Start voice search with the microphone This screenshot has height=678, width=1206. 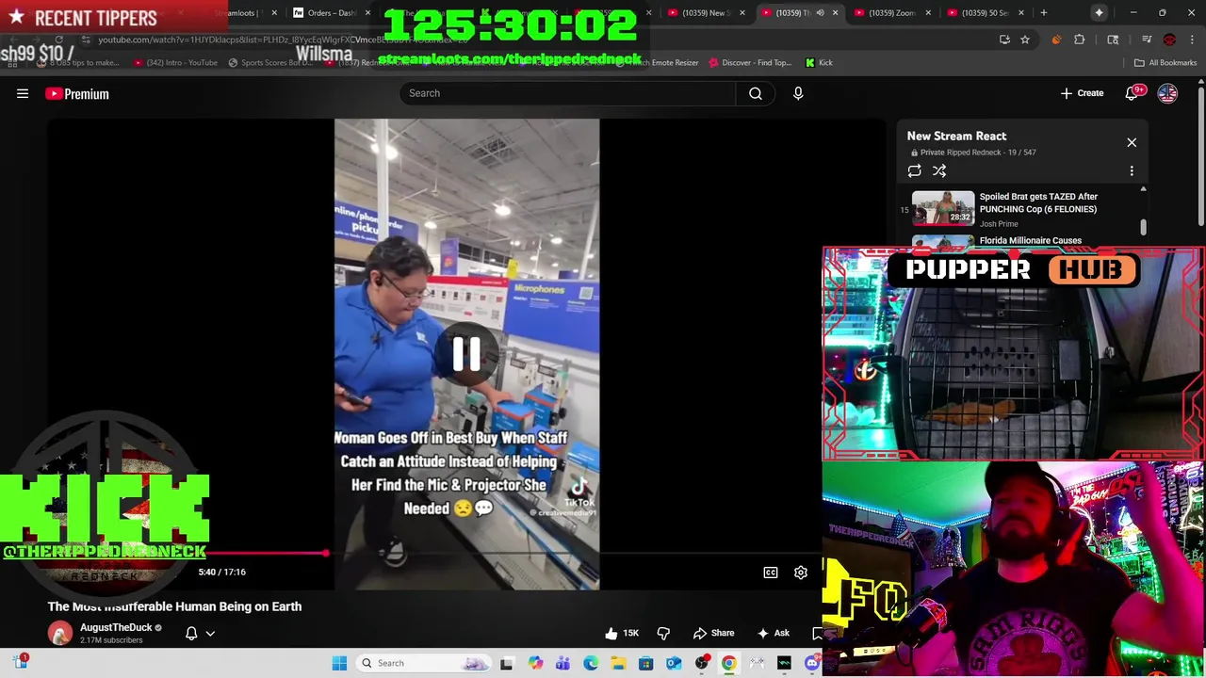point(798,93)
